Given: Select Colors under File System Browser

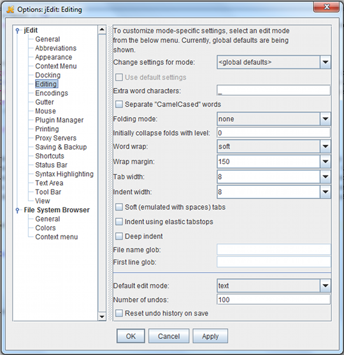Looking at the screenshot, I should [45, 228].
